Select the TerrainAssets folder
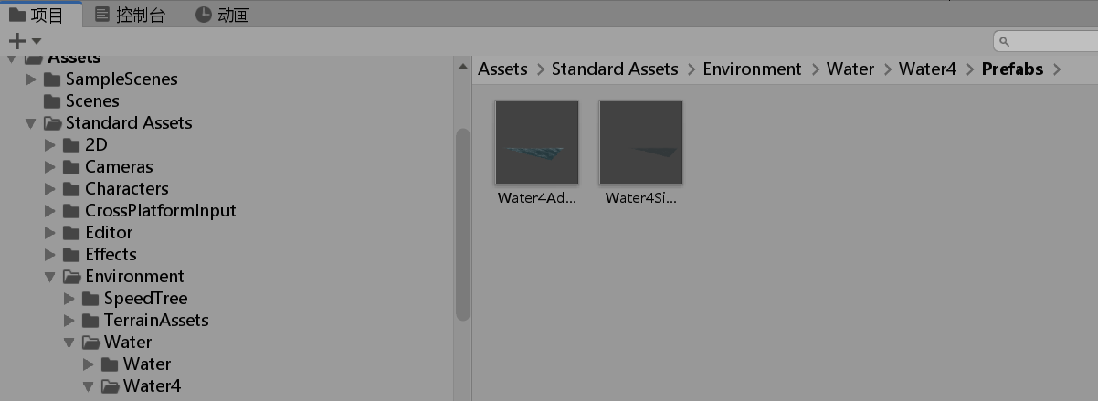1098x401 pixels. coord(145,320)
